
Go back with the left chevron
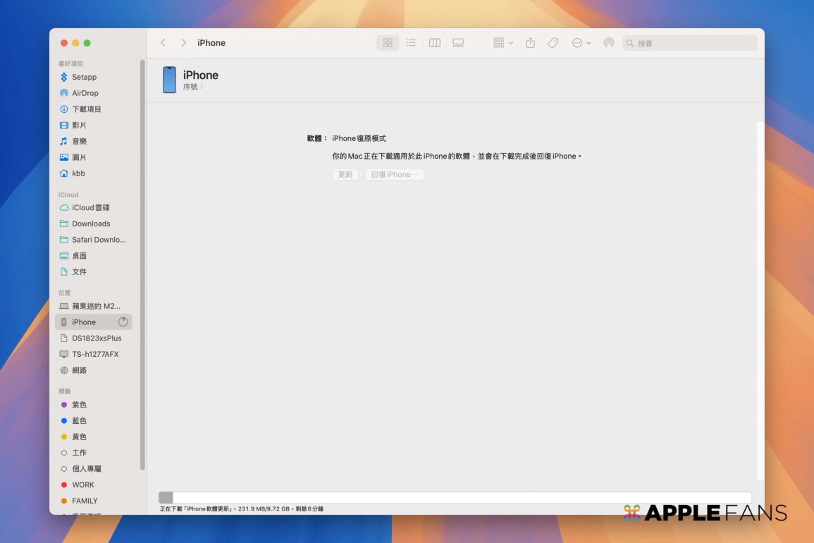point(164,43)
